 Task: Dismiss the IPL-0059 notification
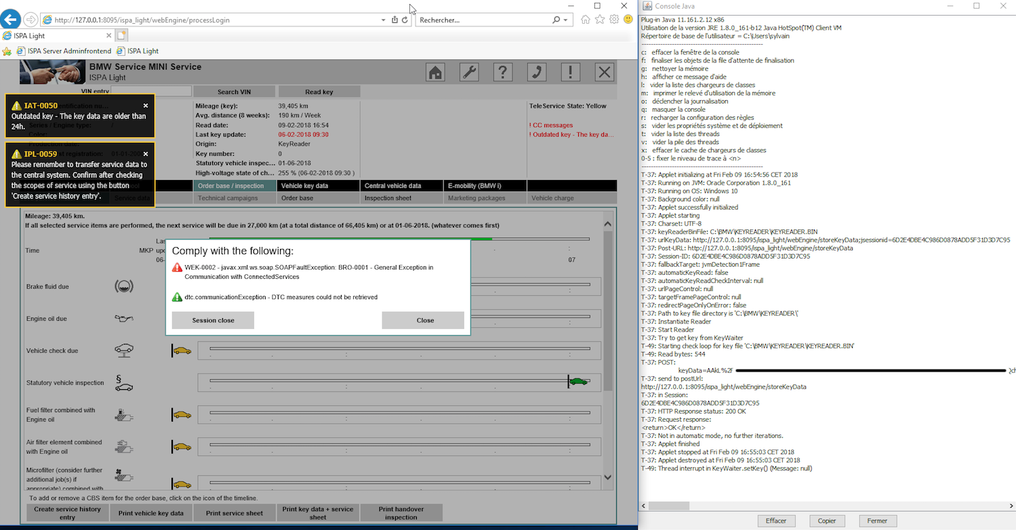[x=146, y=154]
